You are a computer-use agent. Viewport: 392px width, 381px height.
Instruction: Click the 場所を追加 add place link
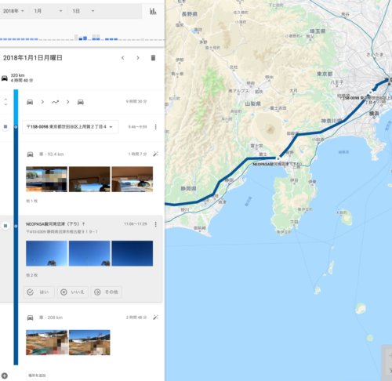(37, 376)
